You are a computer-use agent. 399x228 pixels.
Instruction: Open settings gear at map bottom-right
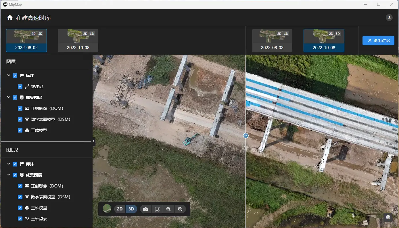[388, 217]
